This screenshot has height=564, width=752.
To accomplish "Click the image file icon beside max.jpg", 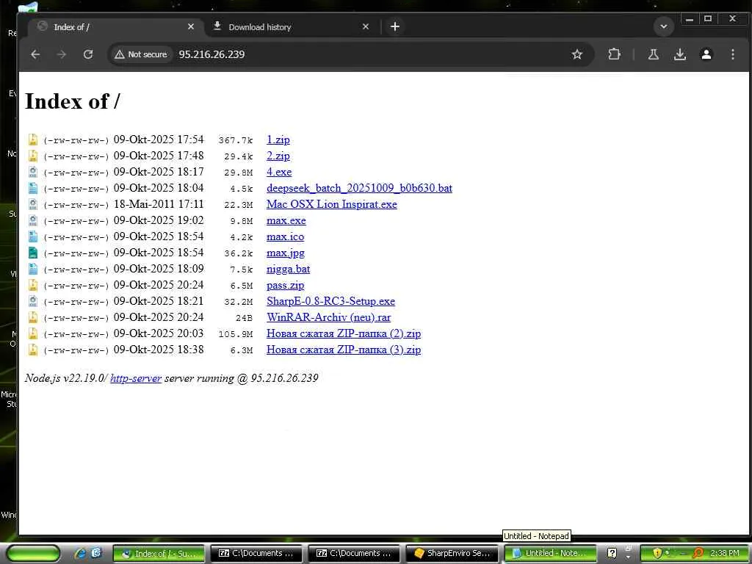I will point(32,253).
